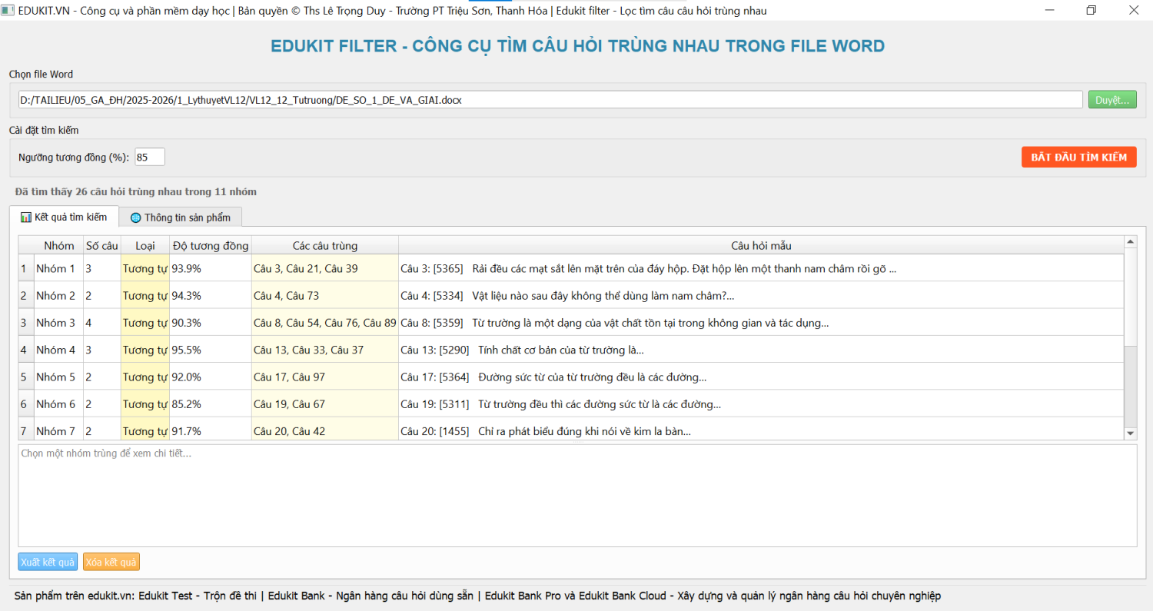This screenshot has width=1153, height=611.
Task: Click the Số câu column header
Action: [101, 246]
